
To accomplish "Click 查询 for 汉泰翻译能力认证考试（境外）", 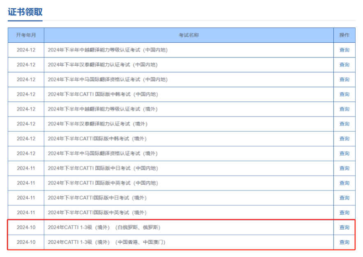I will 344,124.
